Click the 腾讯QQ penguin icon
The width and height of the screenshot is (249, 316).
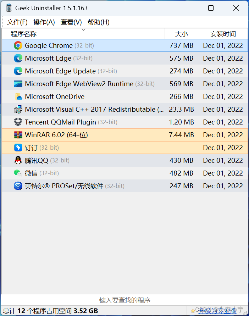pos(18,160)
